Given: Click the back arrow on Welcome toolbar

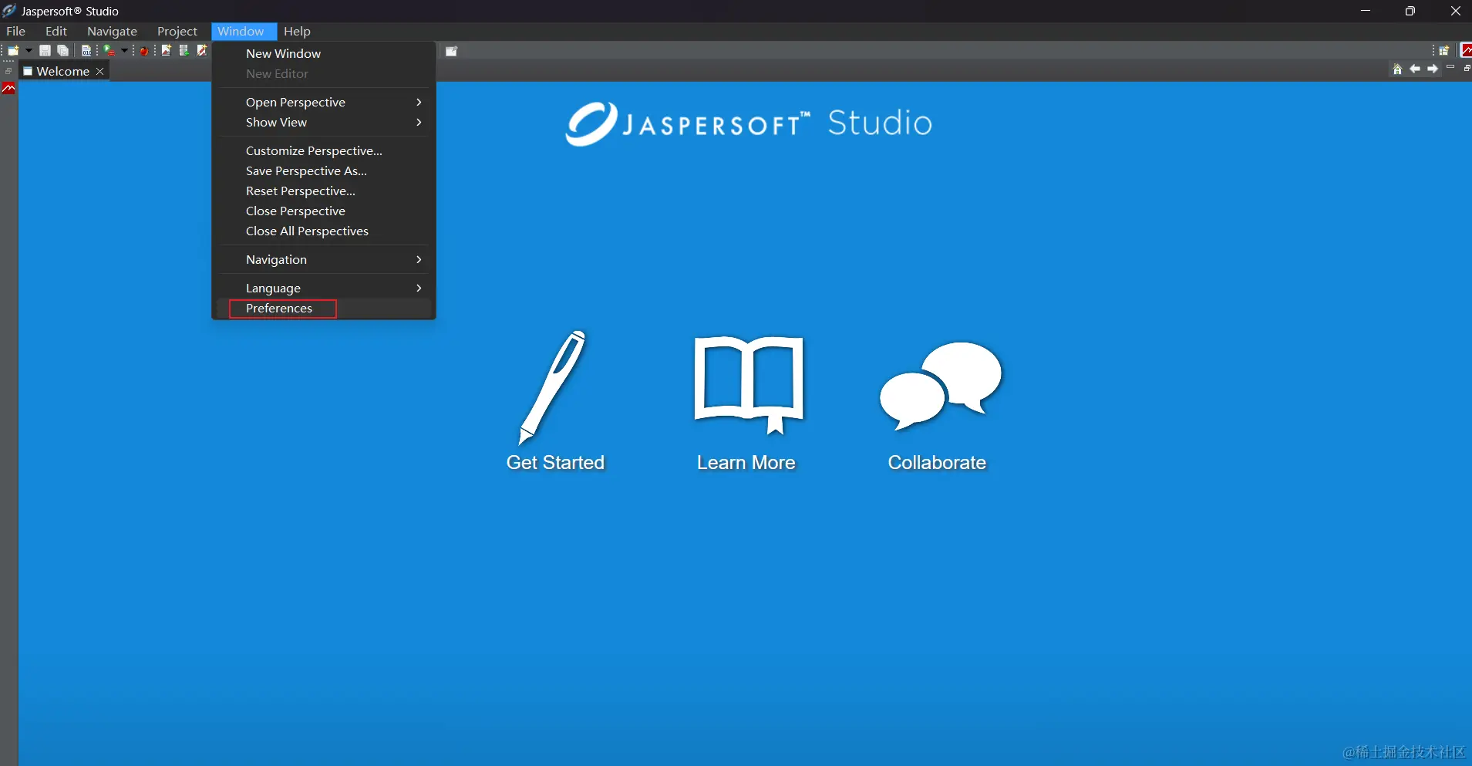Looking at the screenshot, I should point(1415,69).
